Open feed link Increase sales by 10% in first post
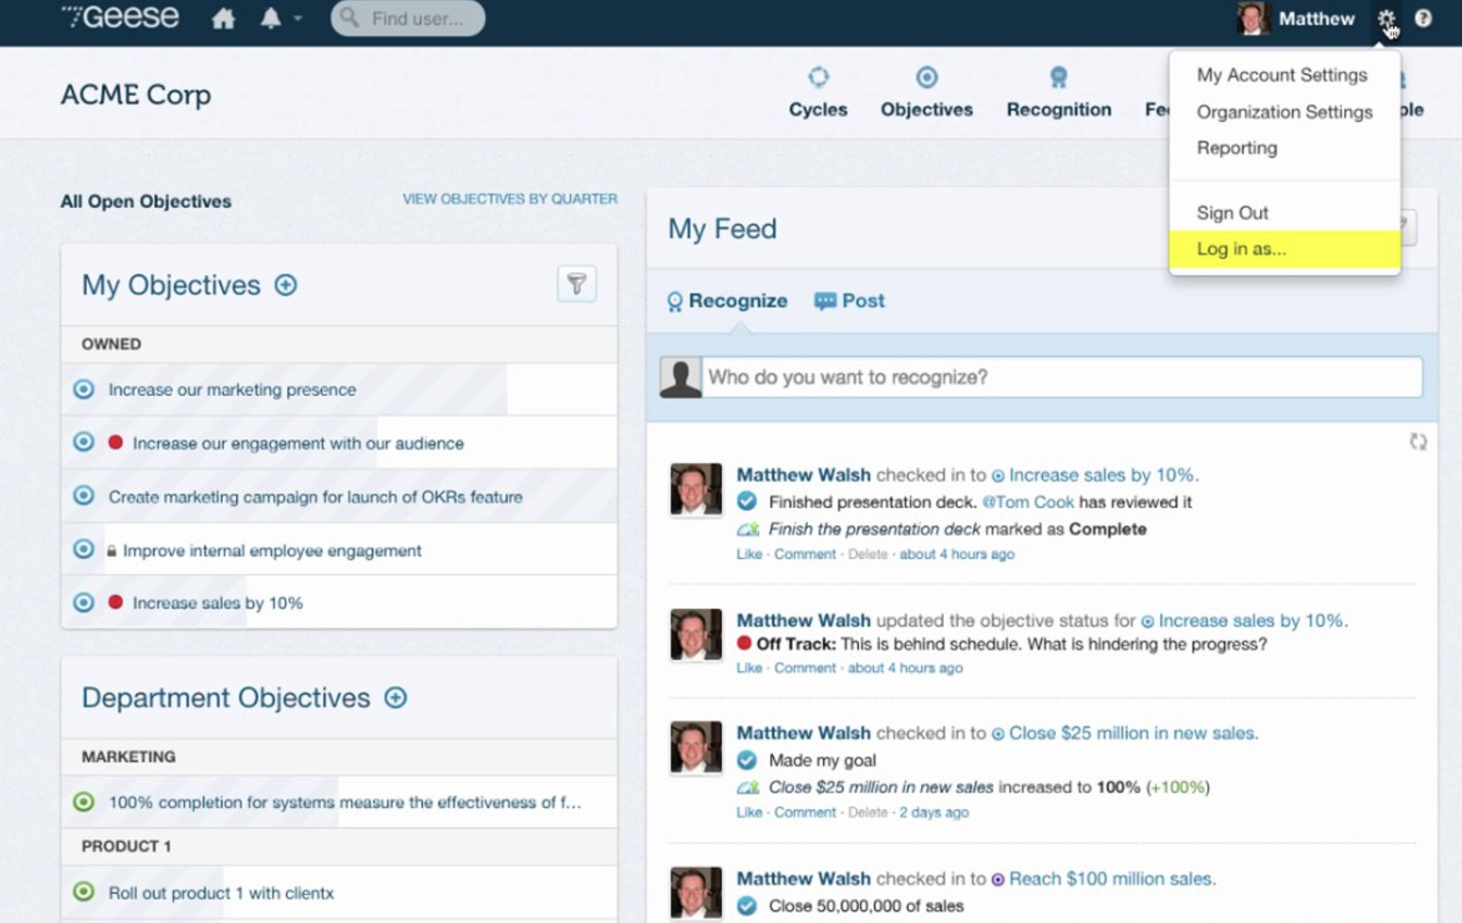1462x923 pixels. tap(1103, 475)
